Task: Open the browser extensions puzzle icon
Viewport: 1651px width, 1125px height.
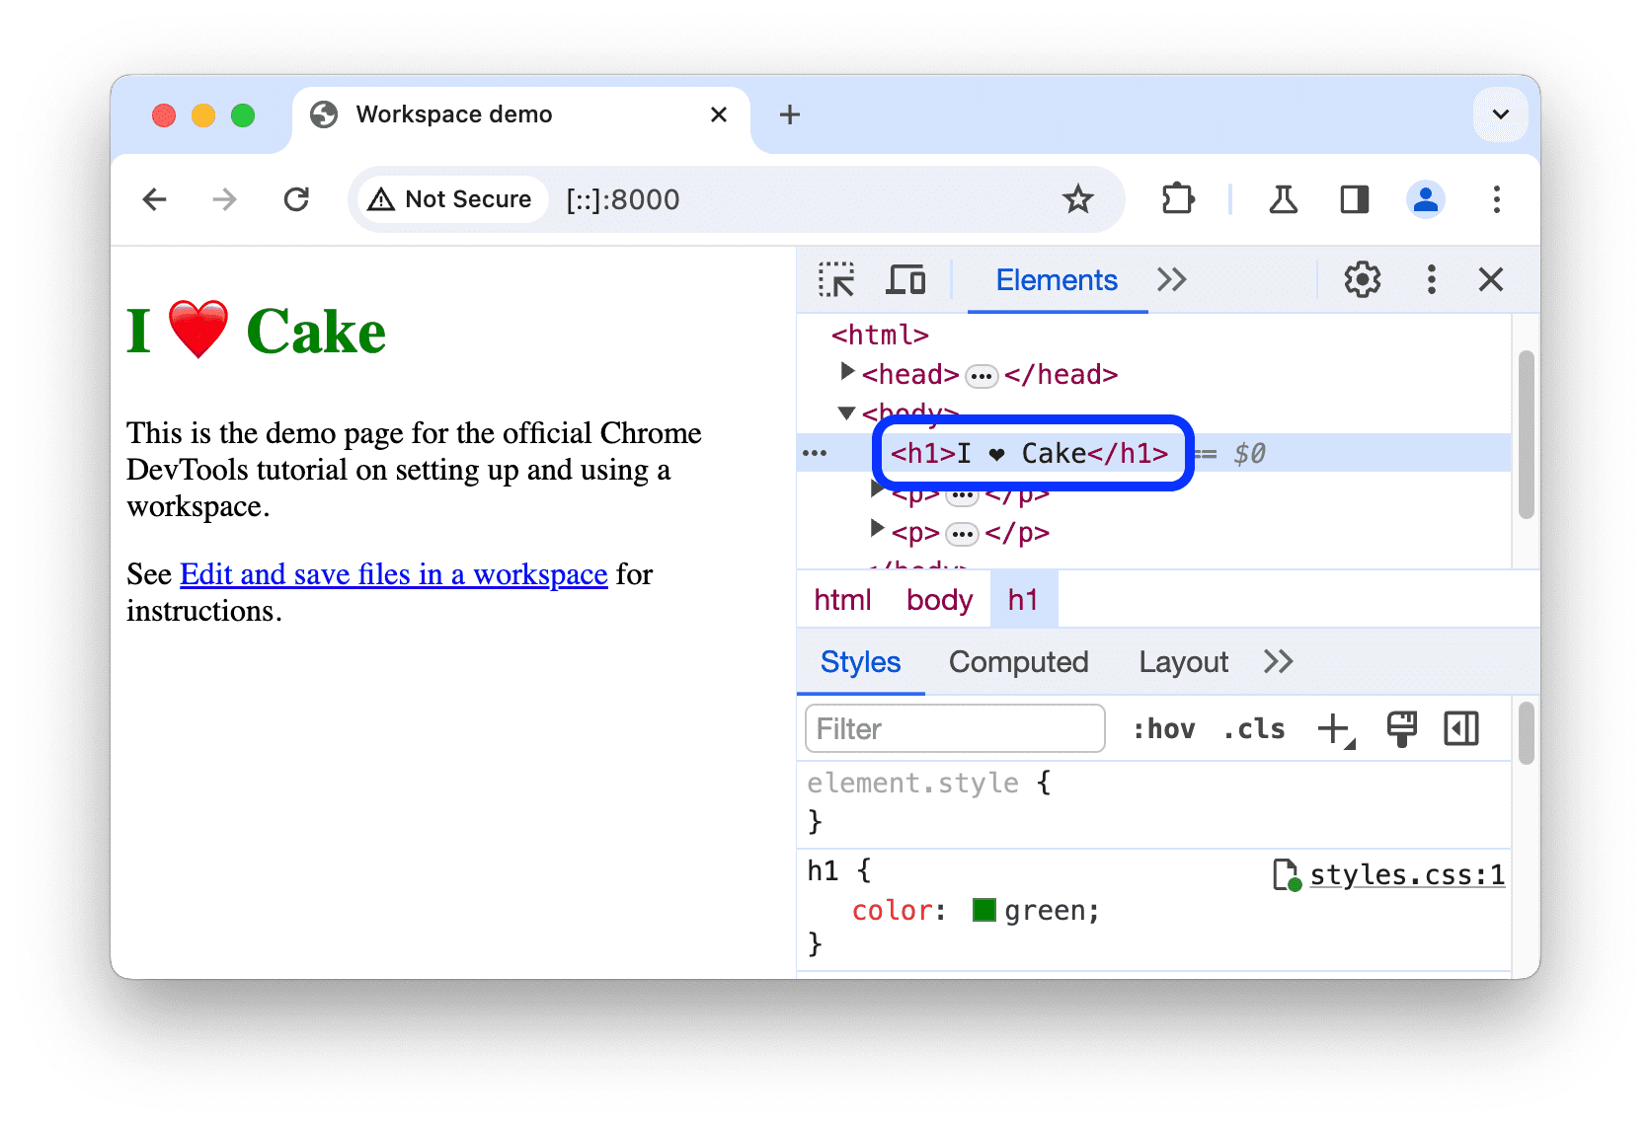Action: click(x=1178, y=198)
